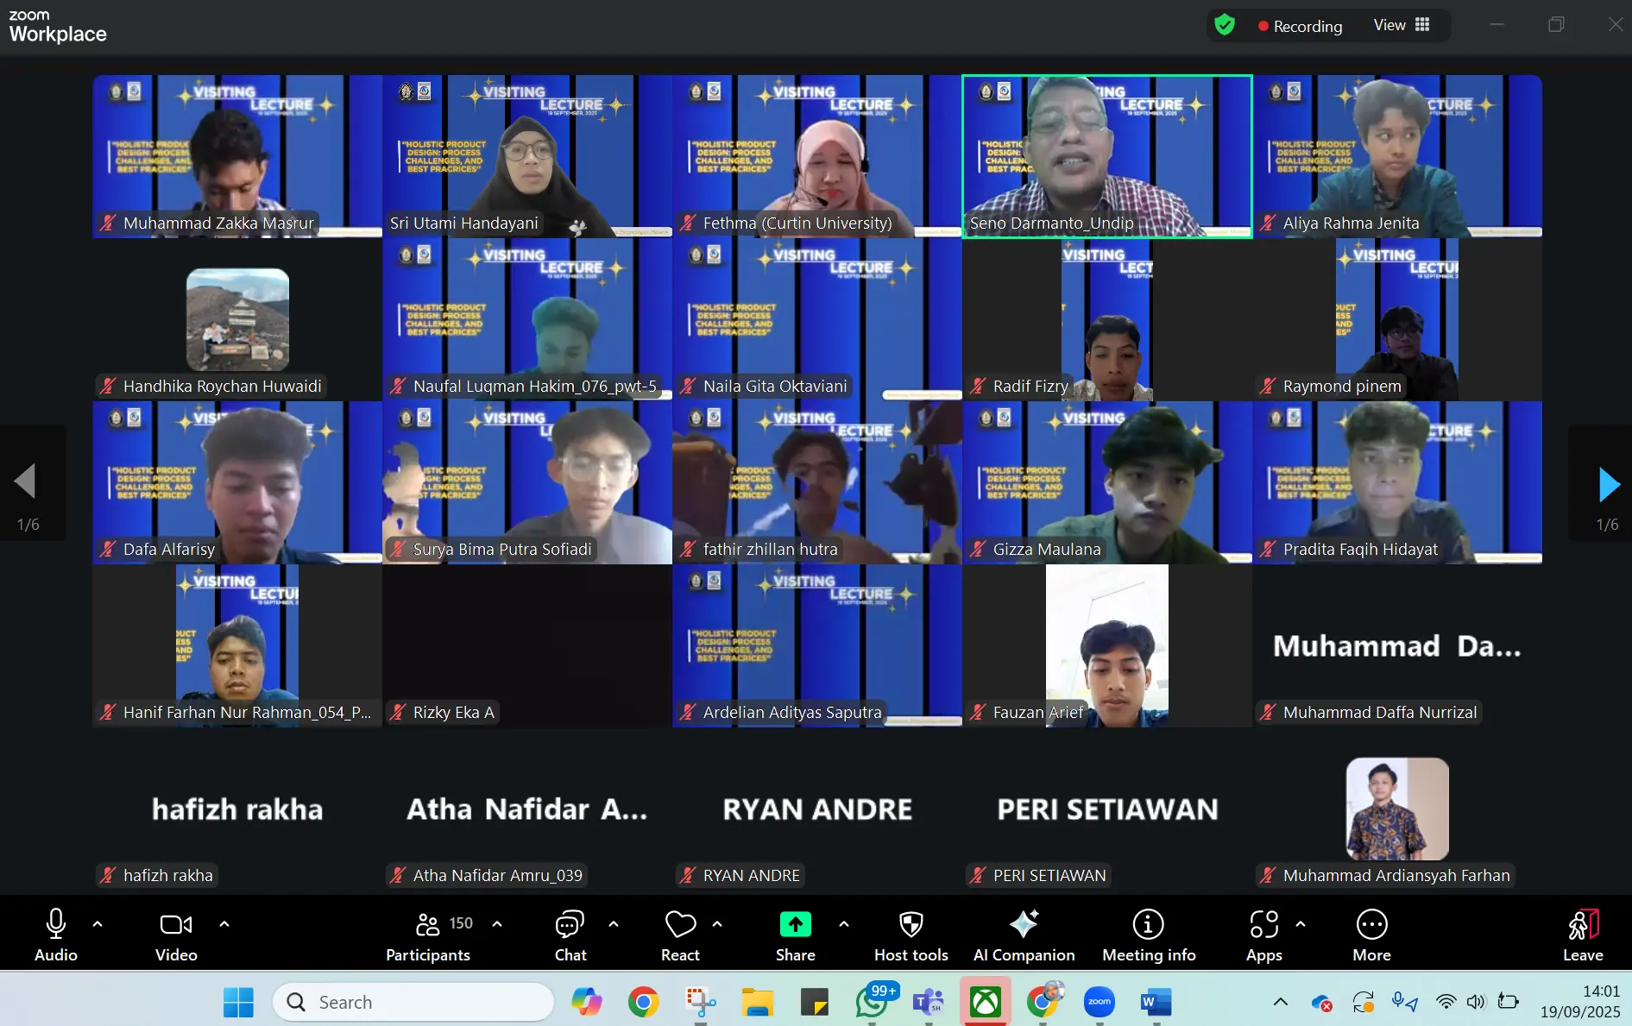The width and height of the screenshot is (1632, 1026).
Task: Go to next gallery page
Action: 1608,484
